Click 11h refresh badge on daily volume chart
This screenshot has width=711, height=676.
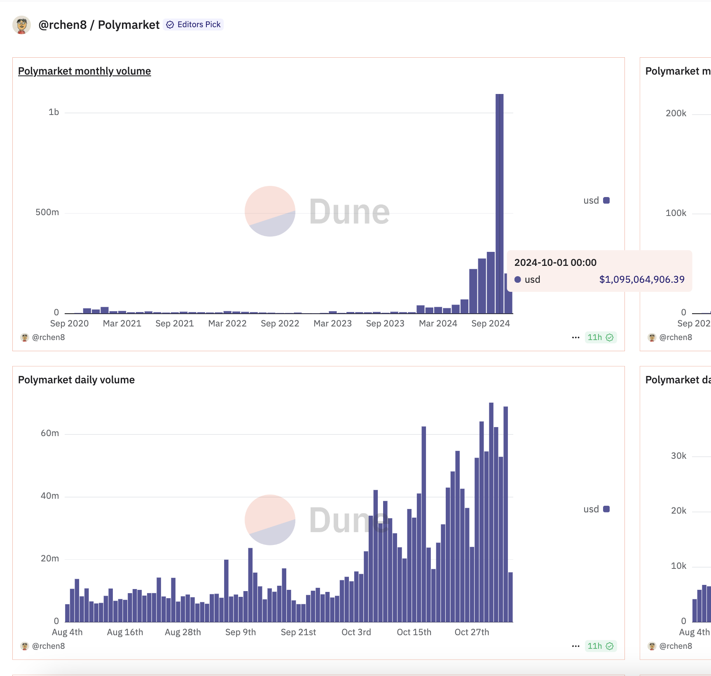601,646
